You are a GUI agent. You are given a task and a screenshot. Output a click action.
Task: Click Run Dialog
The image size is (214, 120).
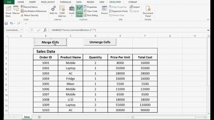[x=91, y=15]
